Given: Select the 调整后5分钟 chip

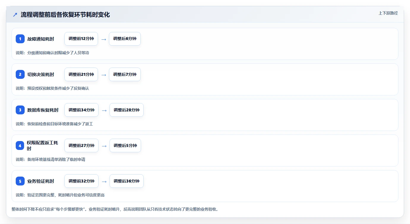Looking at the screenshot, I should point(125,145).
